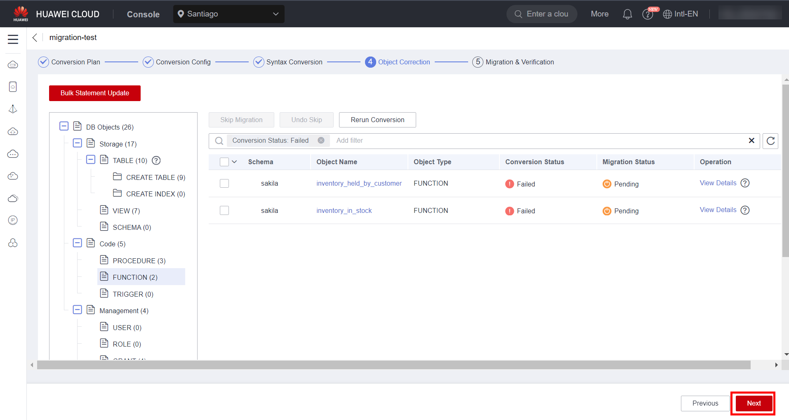Toggle the select-all checkbox in table header
Screen dimensions: 789x420
pos(224,162)
